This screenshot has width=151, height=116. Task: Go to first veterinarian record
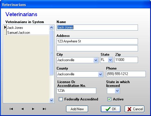(x=11, y=109)
